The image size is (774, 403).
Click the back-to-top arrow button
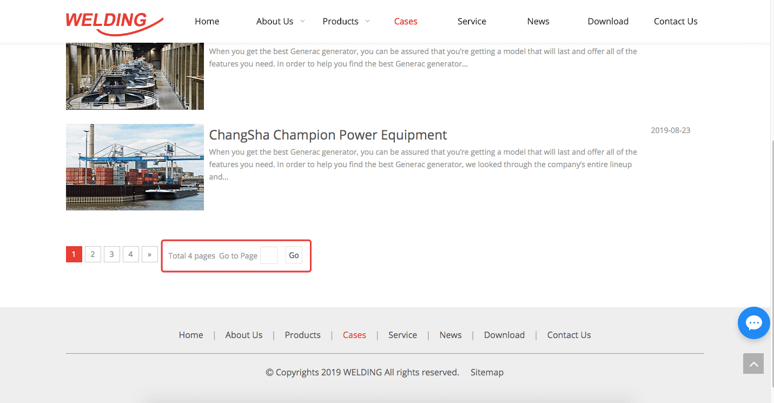tap(753, 364)
